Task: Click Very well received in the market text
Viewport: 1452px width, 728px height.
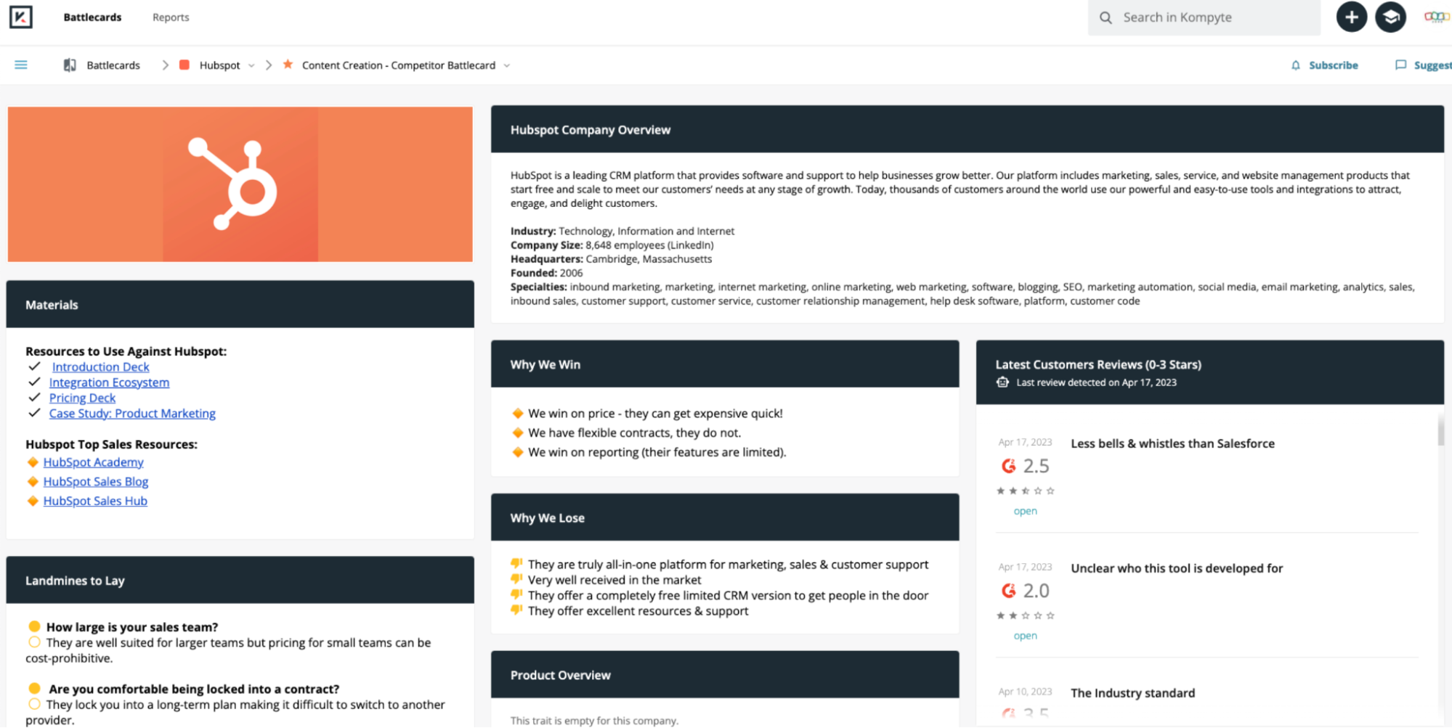Action: point(615,580)
